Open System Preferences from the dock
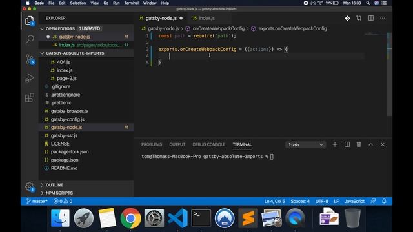The height and width of the screenshot is (232, 413). [x=154, y=218]
